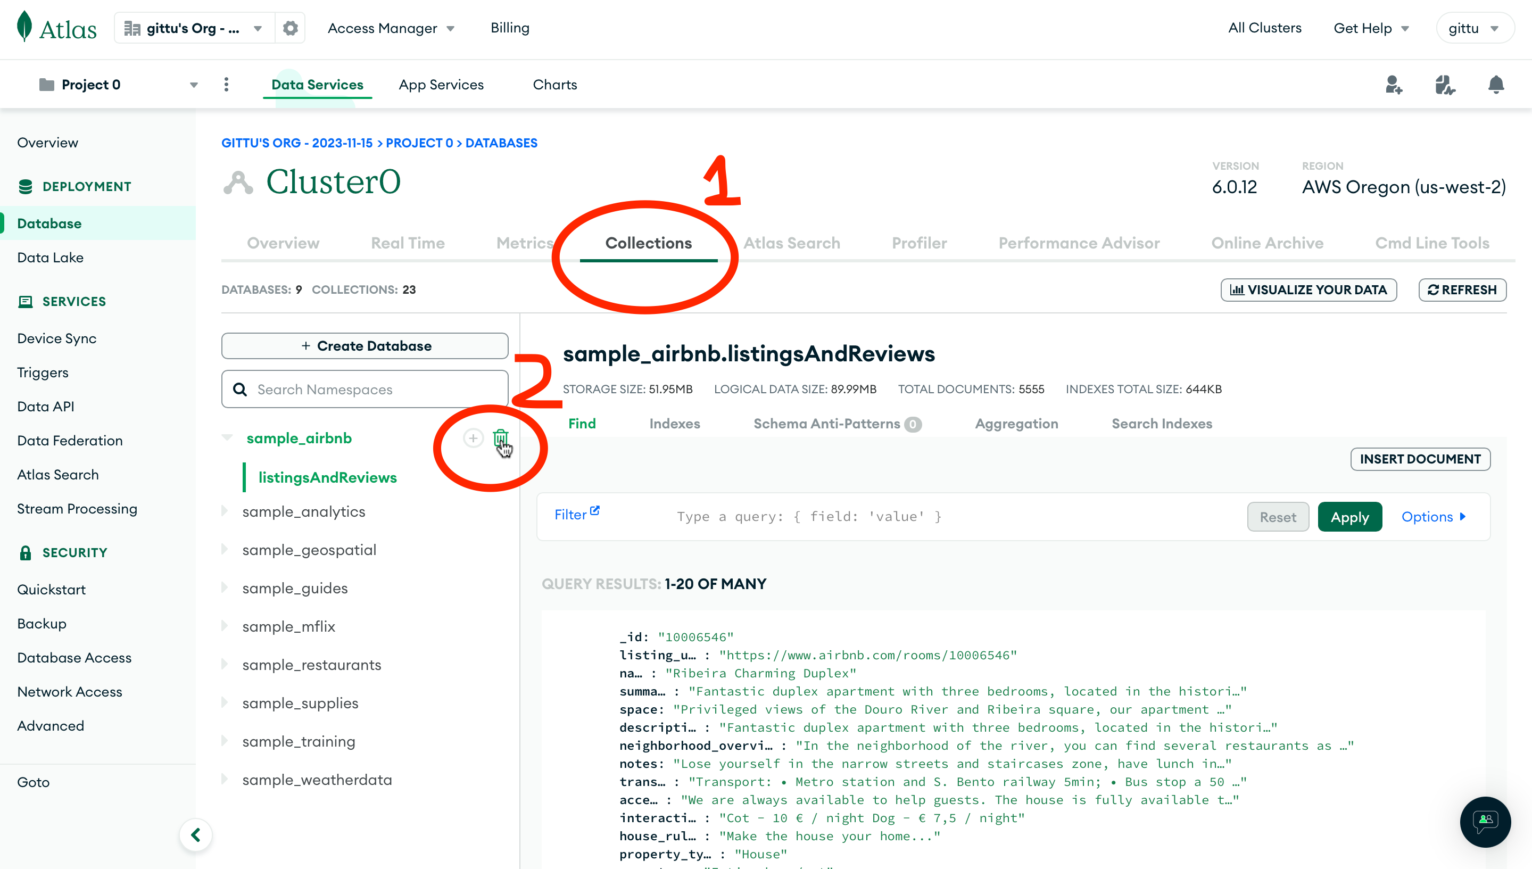Expand the sample_weatherdata database
This screenshot has height=869, width=1532.
pos(225,779)
